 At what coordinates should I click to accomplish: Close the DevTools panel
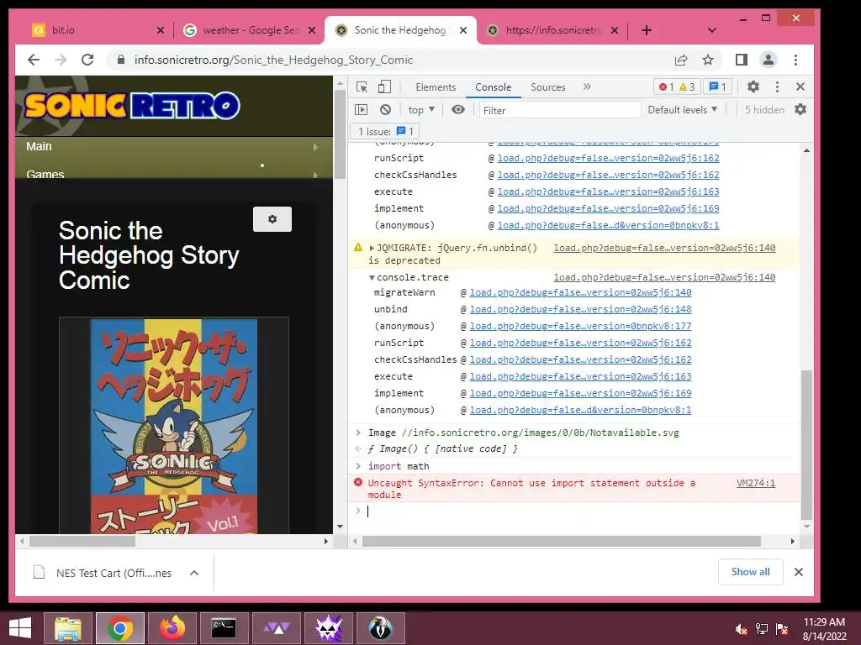800,87
